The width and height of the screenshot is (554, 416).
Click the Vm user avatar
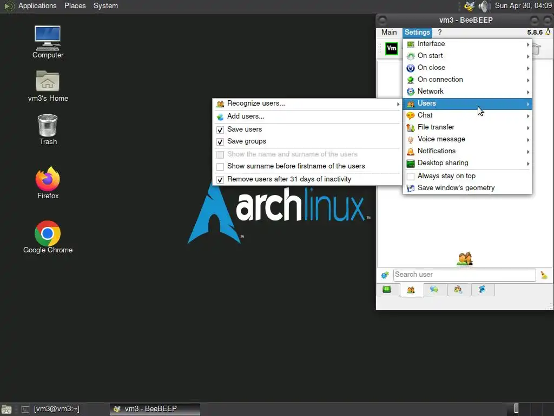[x=392, y=48]
